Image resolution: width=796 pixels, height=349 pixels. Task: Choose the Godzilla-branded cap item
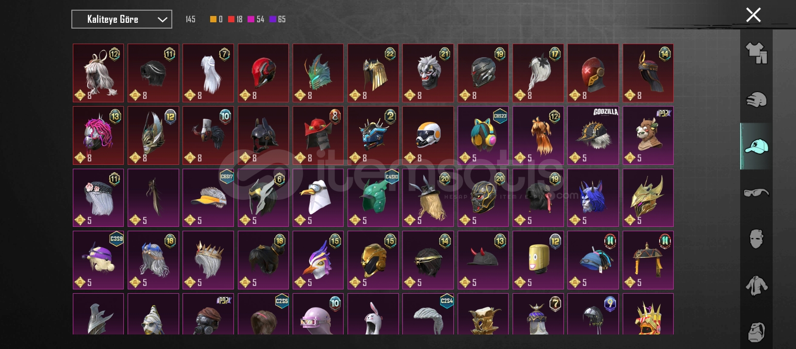593,136
